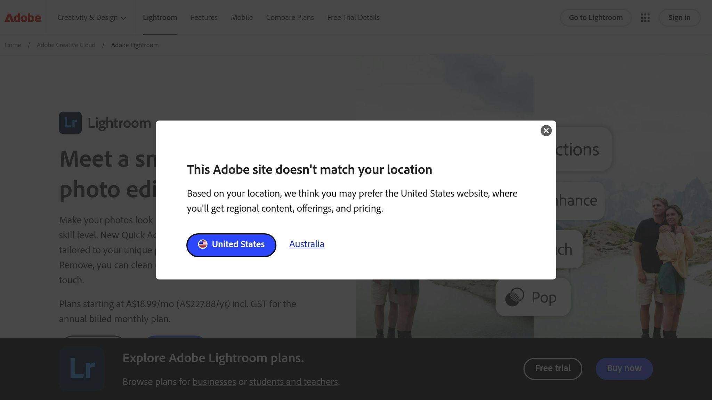
Task: View Free Trial Details
Action: click(353, 17)
